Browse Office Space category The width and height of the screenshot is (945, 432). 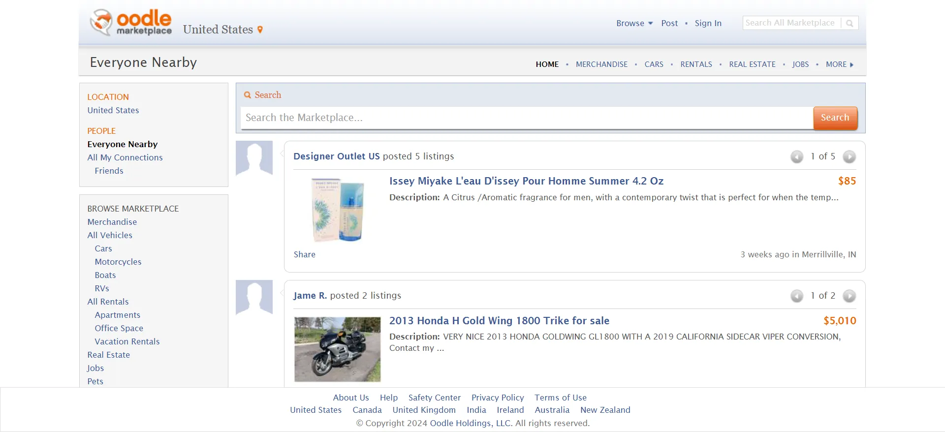119,329
